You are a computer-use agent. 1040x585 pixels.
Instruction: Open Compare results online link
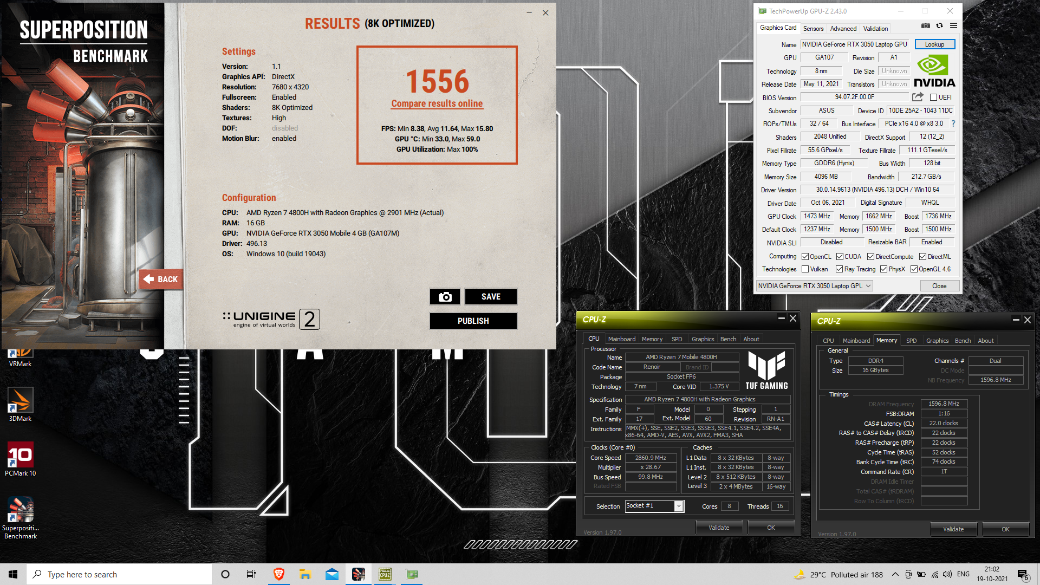pyautogui.click(x=437, y=103)
